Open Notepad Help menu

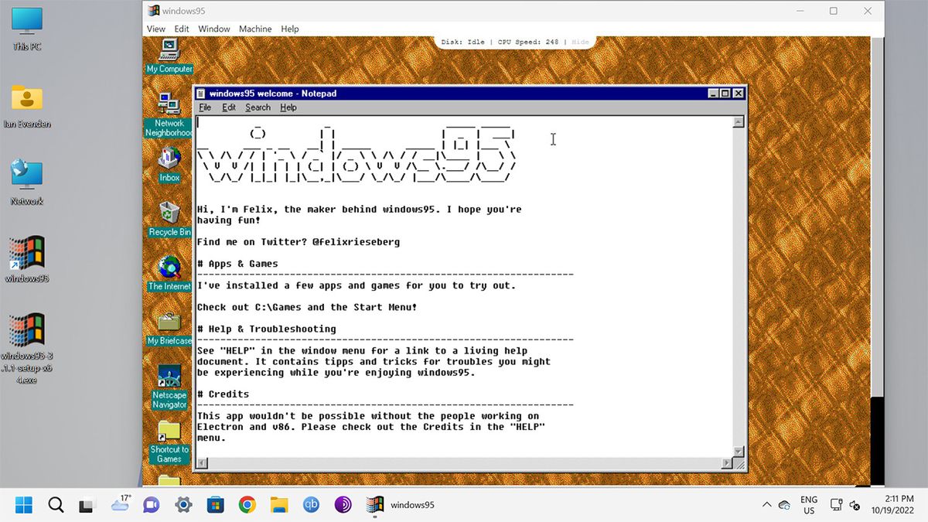pyautogui.click(x=288, y=107)
